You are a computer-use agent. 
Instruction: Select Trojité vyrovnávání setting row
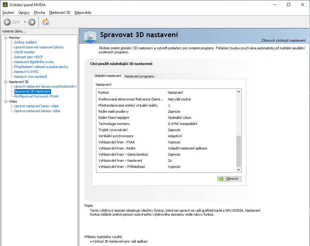tap(166, 130)
